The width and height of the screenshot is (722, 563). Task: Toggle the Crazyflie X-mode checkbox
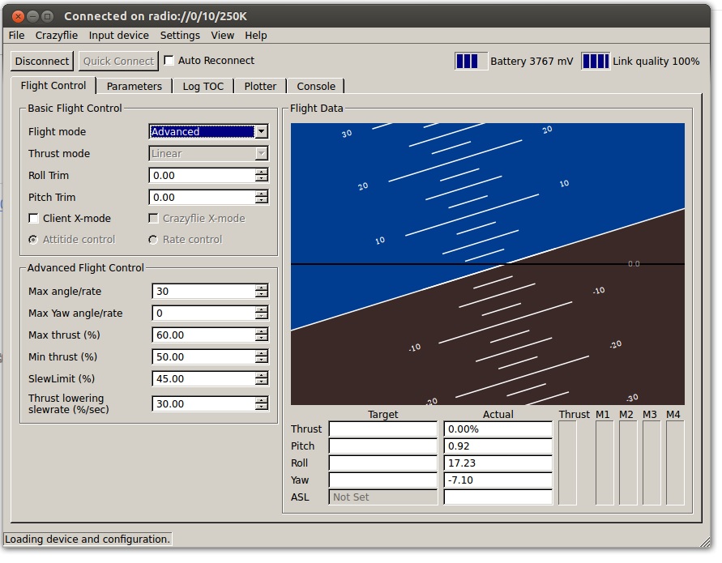pyautogui.click(x=153, y=218)
